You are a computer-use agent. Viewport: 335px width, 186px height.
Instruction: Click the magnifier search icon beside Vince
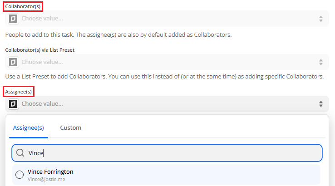(x=20, y=153)
